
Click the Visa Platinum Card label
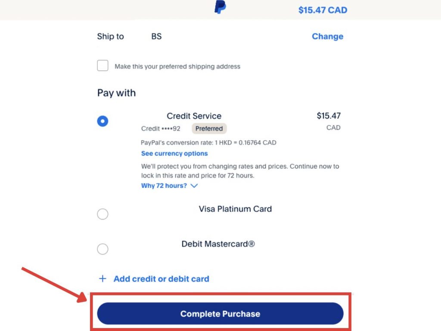235,209
